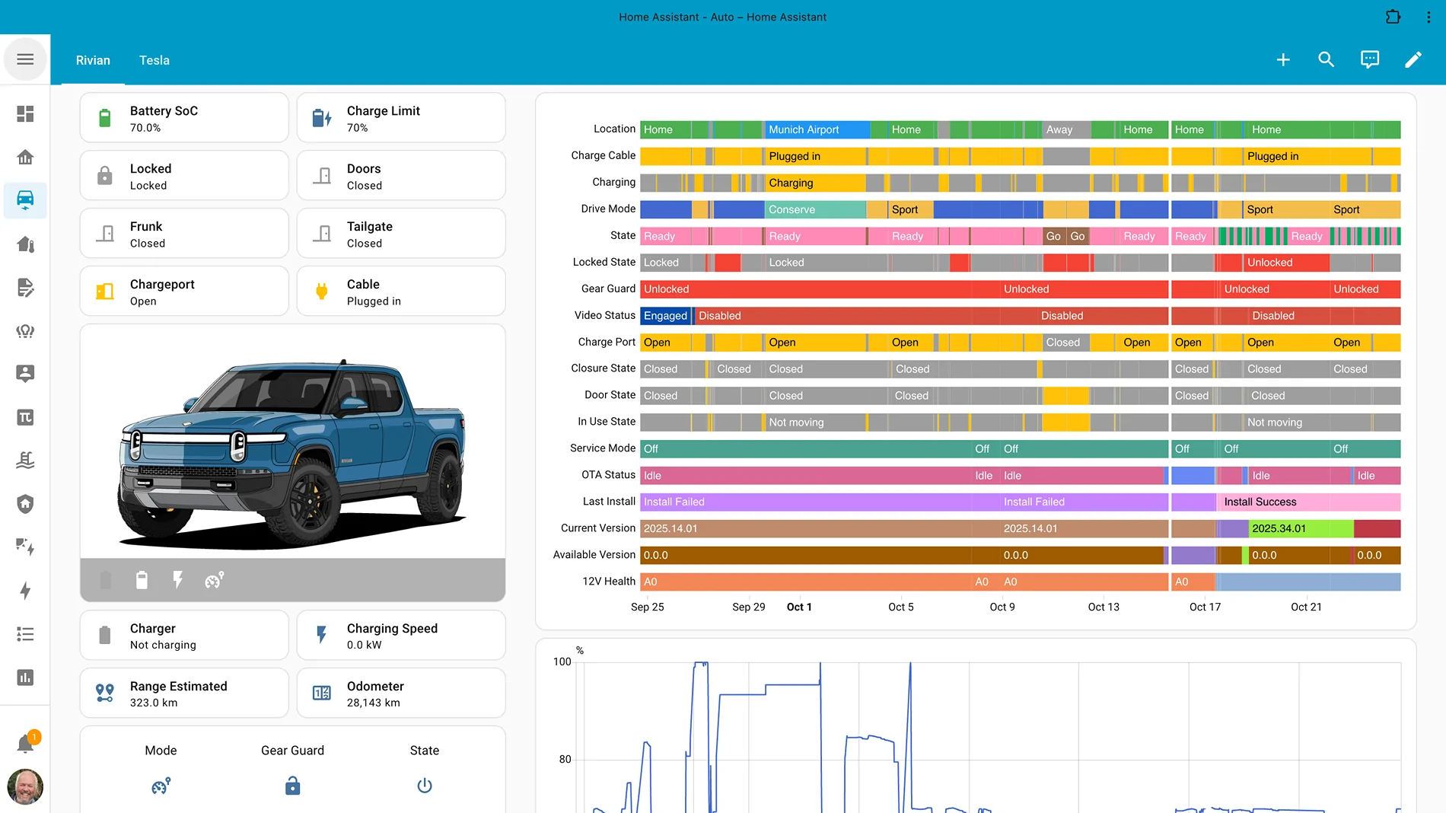The image size is (1446, 813).
Task: Open the Tailgate Closed card
Action: pos(401,234)
